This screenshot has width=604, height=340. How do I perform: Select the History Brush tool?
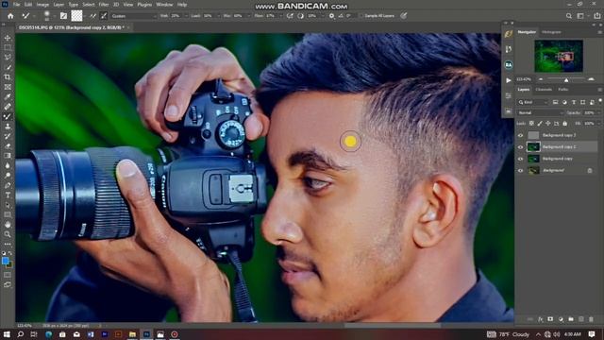8,136
